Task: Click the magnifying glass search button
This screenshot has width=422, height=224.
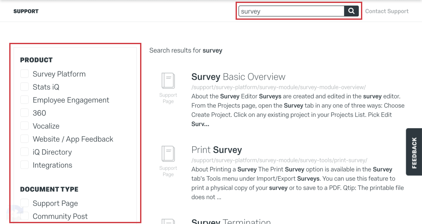Action: pos(351,11)
